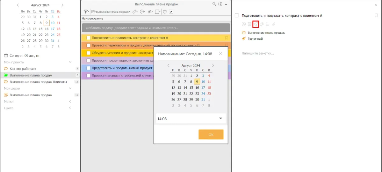382x172 pixels.
Task: Click the bookmark icon beside the task title
Action: (376, 16)
